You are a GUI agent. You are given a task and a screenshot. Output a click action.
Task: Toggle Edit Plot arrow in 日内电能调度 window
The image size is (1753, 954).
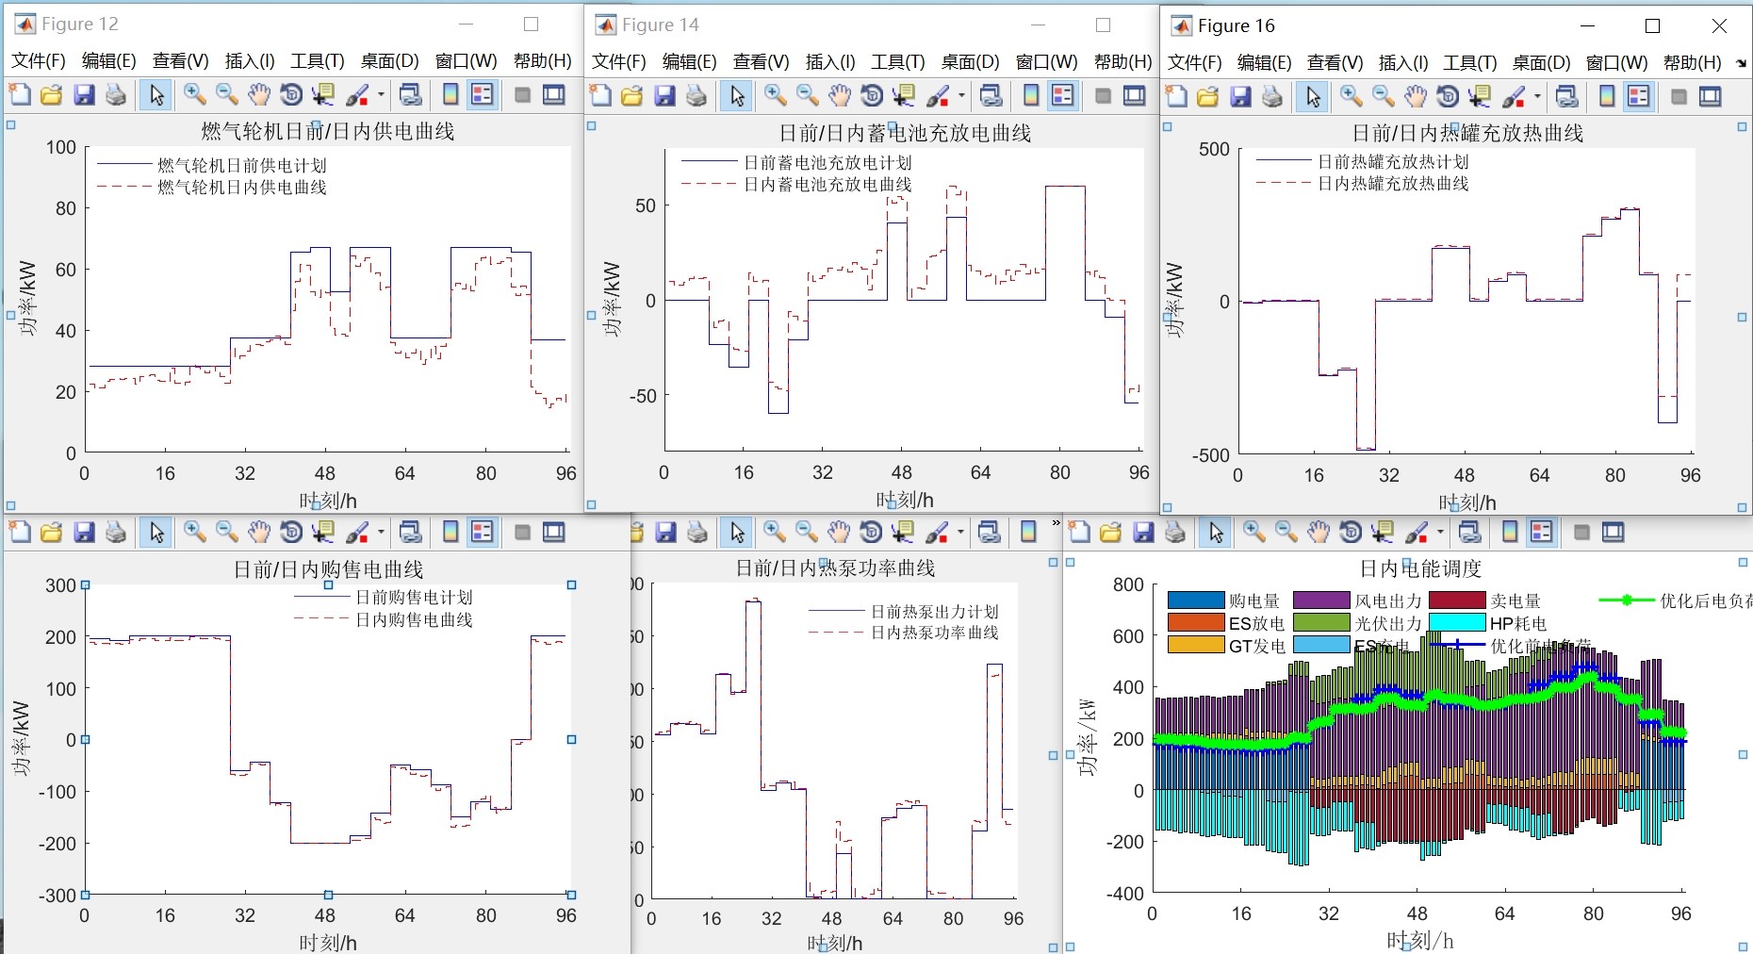tap(1217, 533)
